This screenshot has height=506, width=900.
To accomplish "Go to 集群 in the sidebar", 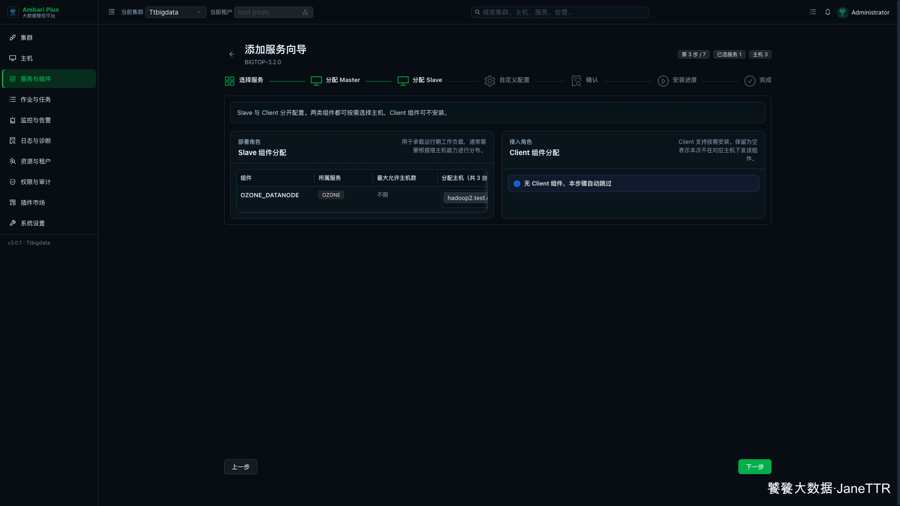I will pos(49,37).
